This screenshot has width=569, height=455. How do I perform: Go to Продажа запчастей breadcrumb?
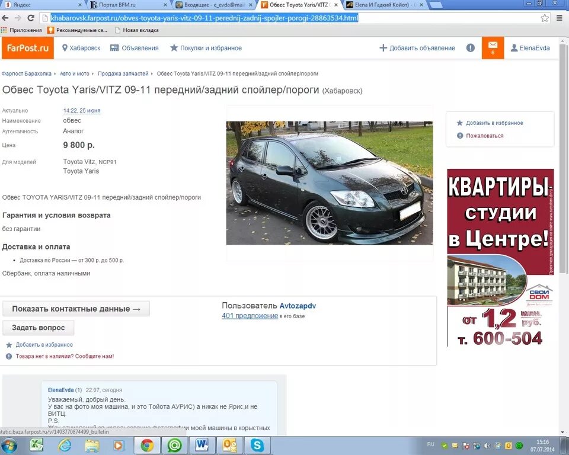pos(123,73)
